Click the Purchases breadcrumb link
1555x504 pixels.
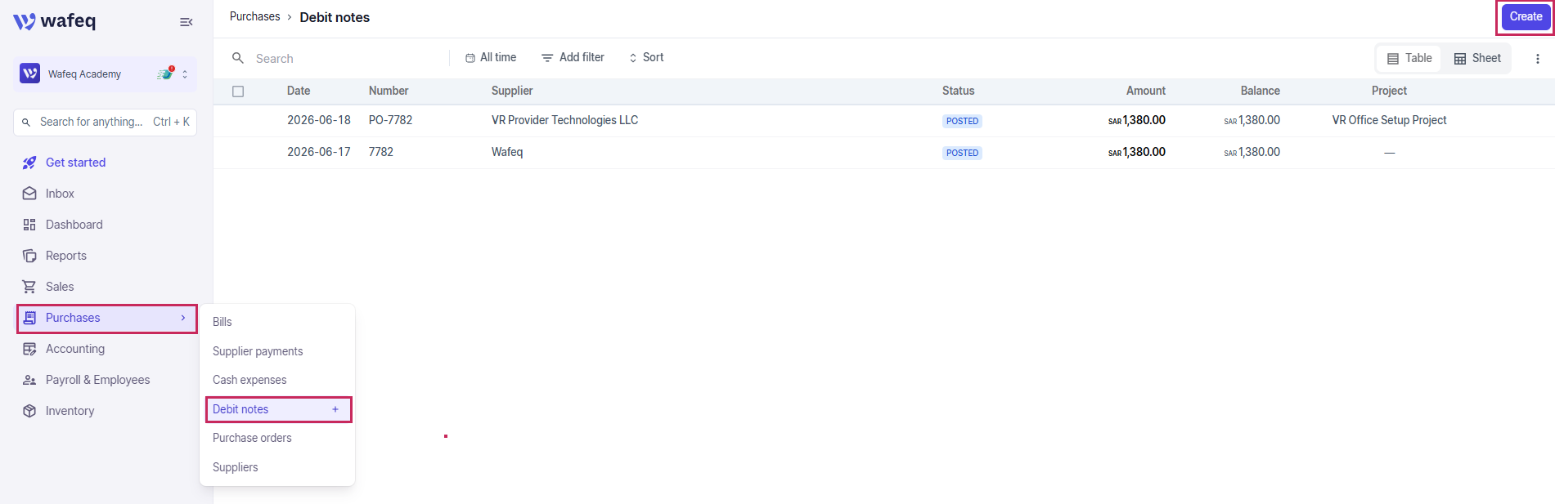click(x=254, y=16)
